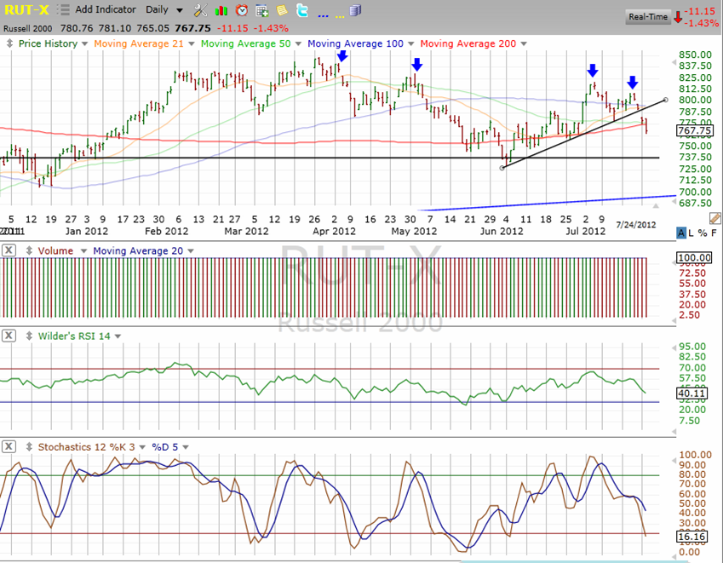Click the move handle left of Price History
The height and width of the screenshot is (563, 723).
point(9,43)
